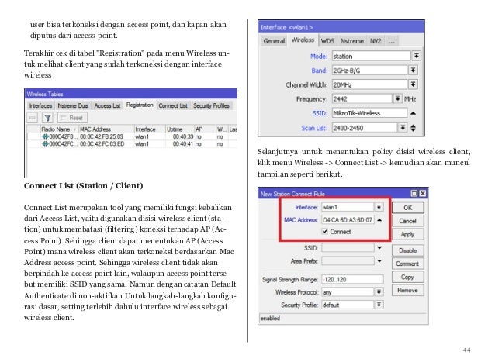Screen dimensions: 495x362
Task: Open the Interface dropdown showing wlan1 in Connect Rule
Action: [x=379, y=207]
